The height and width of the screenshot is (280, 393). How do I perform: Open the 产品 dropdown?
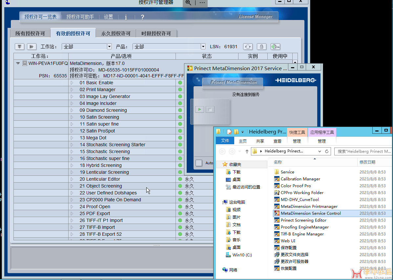pos(203,47)
